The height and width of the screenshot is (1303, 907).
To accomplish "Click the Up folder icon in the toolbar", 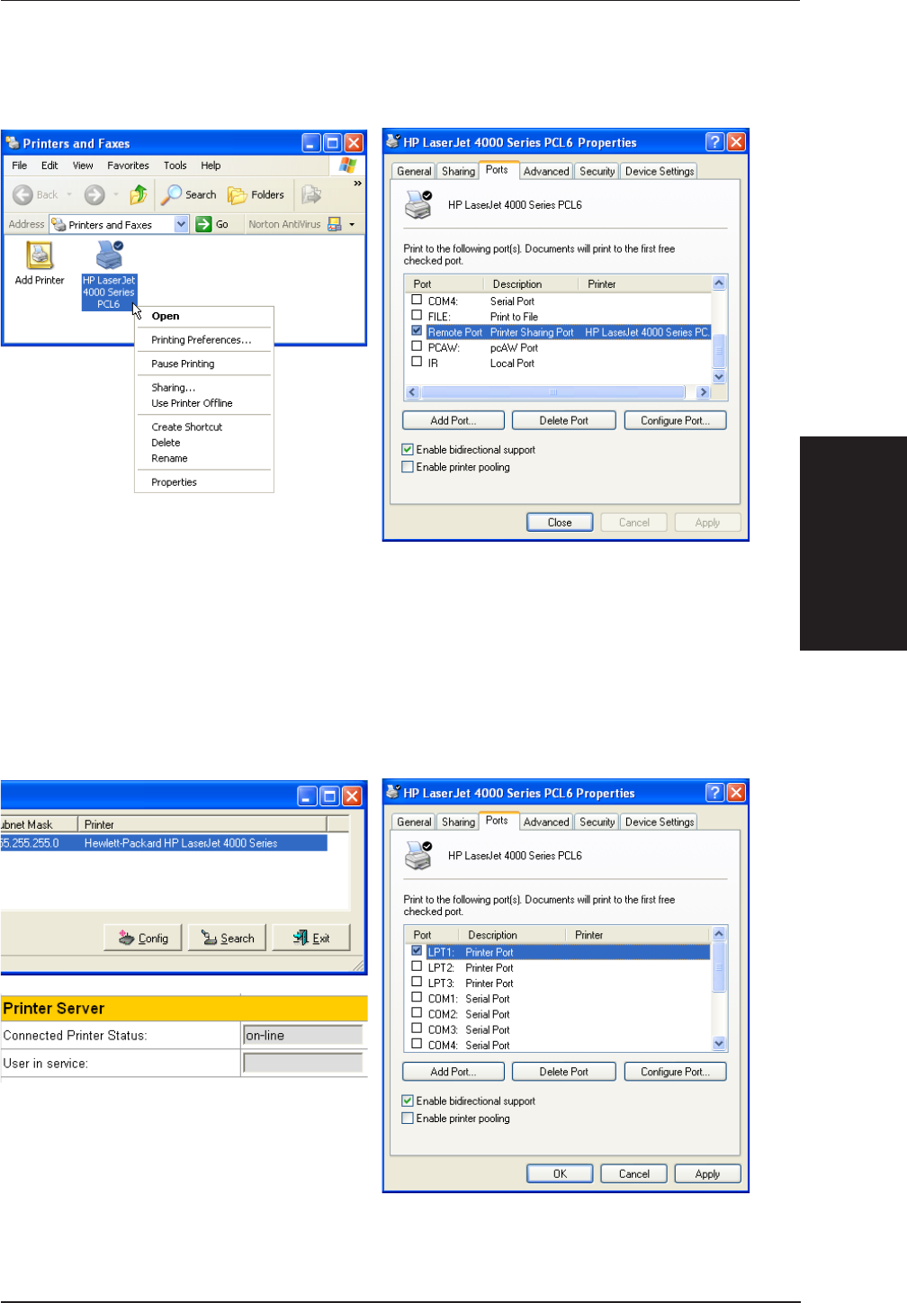I will tap(139, 194).
